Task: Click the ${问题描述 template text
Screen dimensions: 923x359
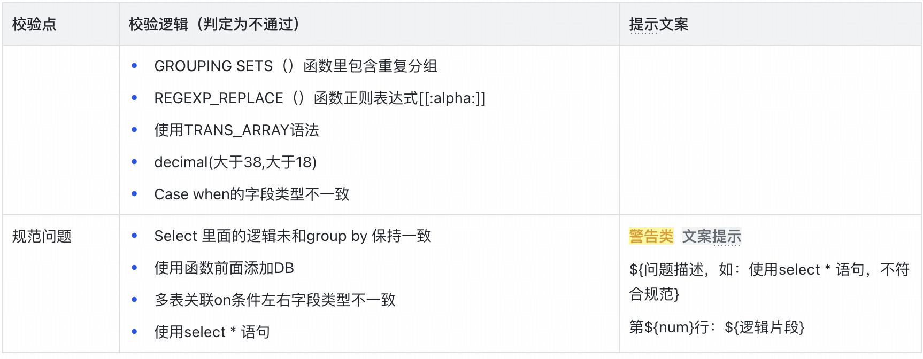Action: point(769,270)
